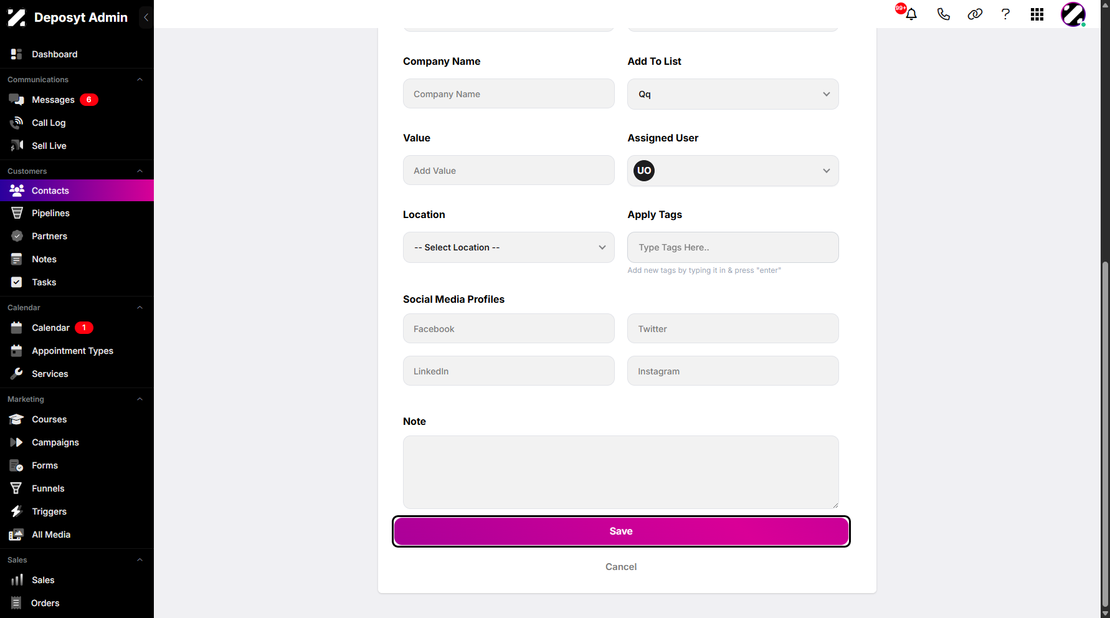Screen dimensions: 1110x618
Task: Click the Note text area
Action: coord(621,472)
